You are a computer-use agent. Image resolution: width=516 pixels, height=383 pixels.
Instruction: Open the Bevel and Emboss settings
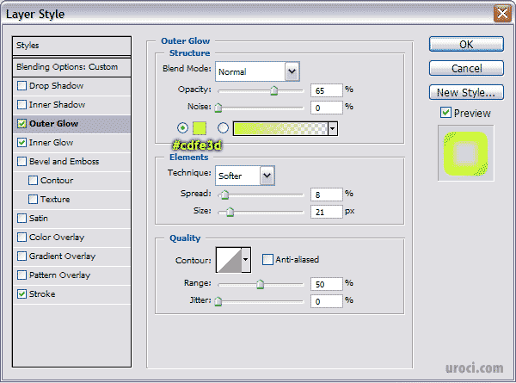coord(64,162)
